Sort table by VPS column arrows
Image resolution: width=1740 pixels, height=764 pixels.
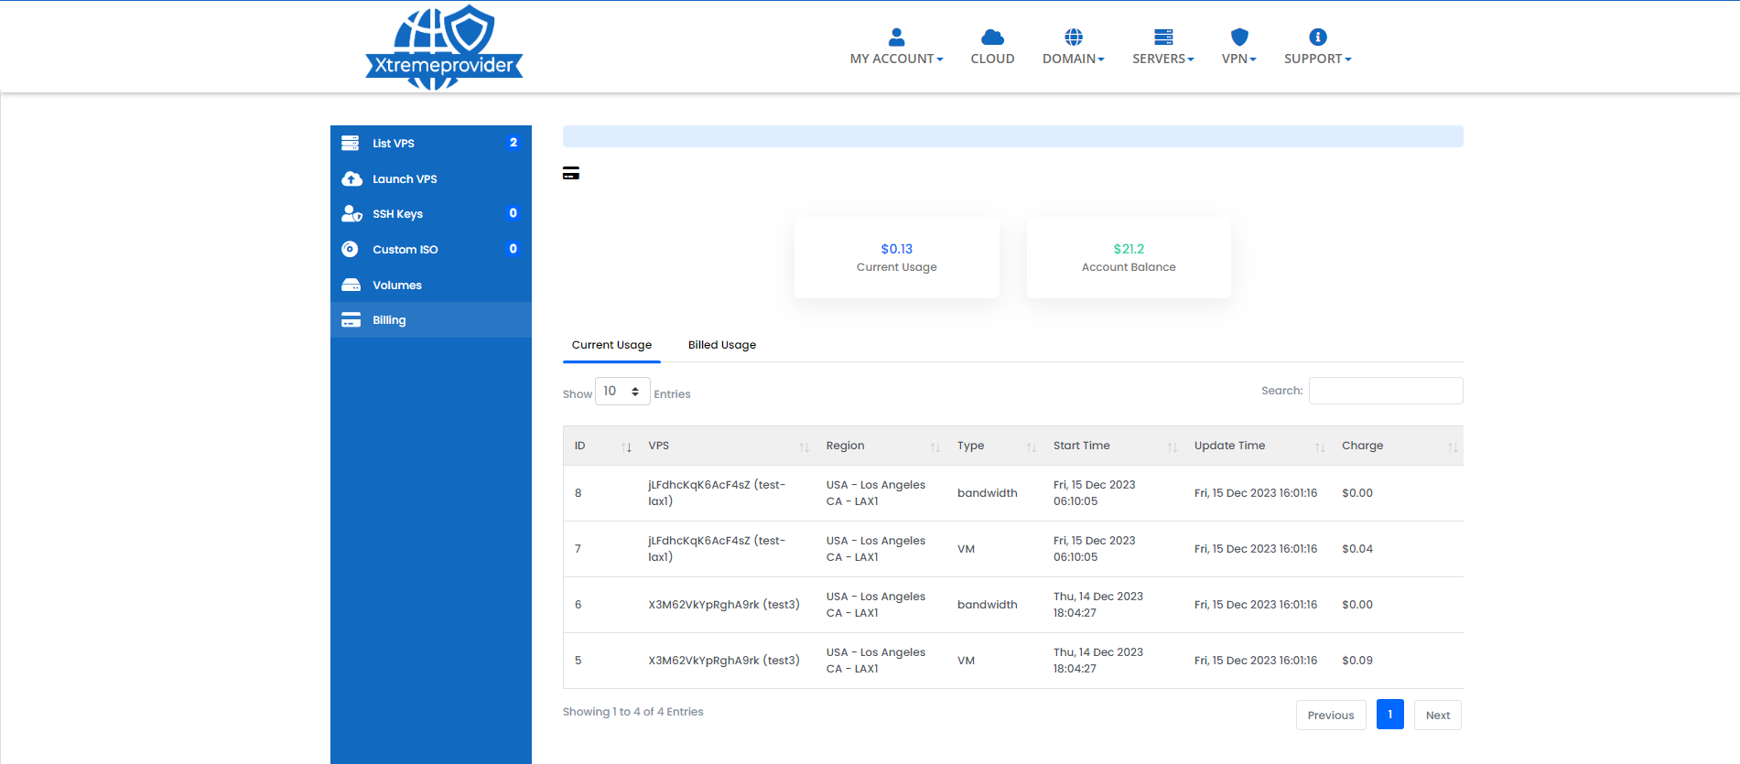coord(805,447)
